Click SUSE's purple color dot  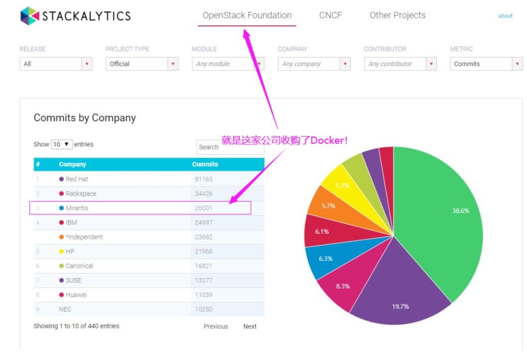coord(61,280)
